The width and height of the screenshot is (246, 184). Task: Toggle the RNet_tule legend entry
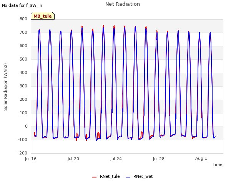click(x=106, y=176)
